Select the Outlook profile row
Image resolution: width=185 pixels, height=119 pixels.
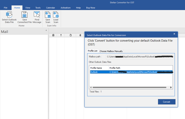(x=131, y=72)
